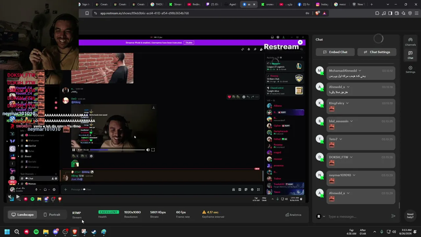The height and width of the screenshot is (237, 421).
Task: Download the video in the Discord preview
Action: tap(153, 108)
